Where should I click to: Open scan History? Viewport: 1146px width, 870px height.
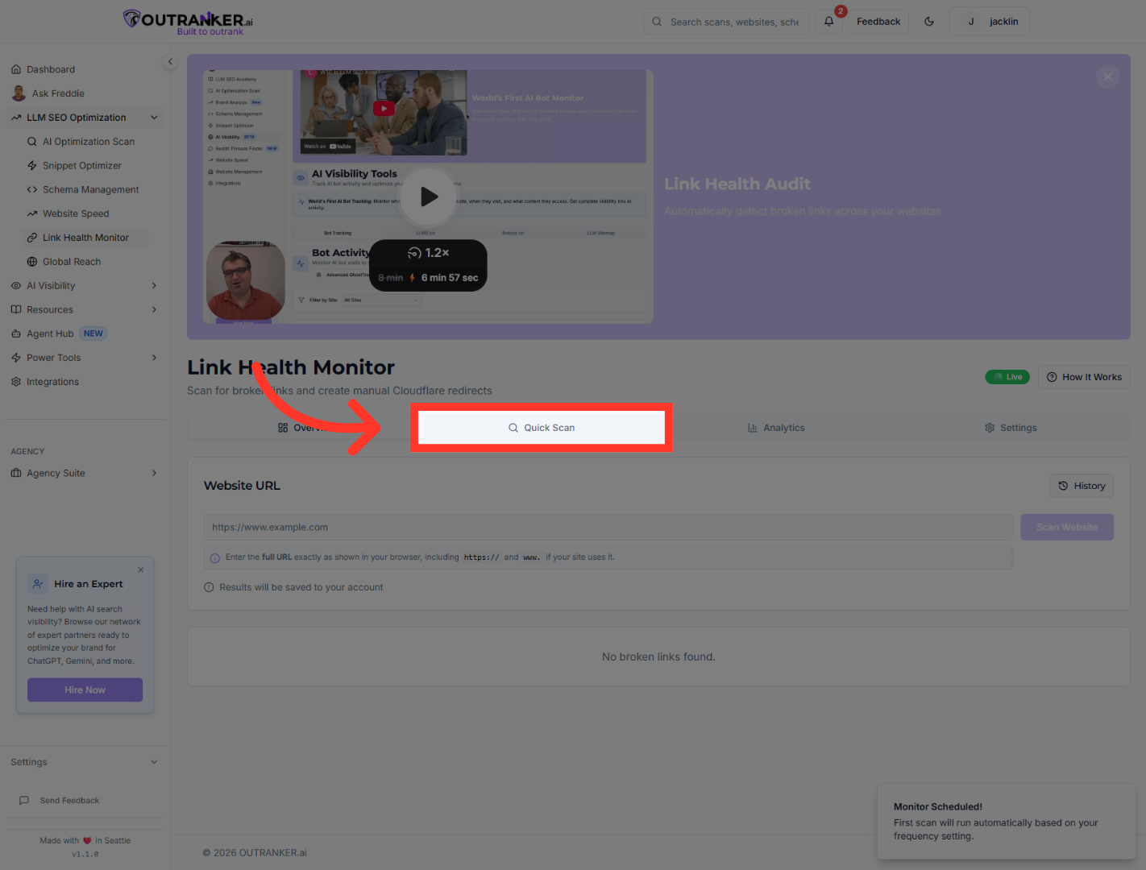[x=1082, y=486]
